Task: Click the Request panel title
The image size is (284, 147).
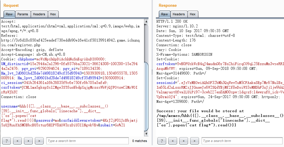Action: pos(11,5)
